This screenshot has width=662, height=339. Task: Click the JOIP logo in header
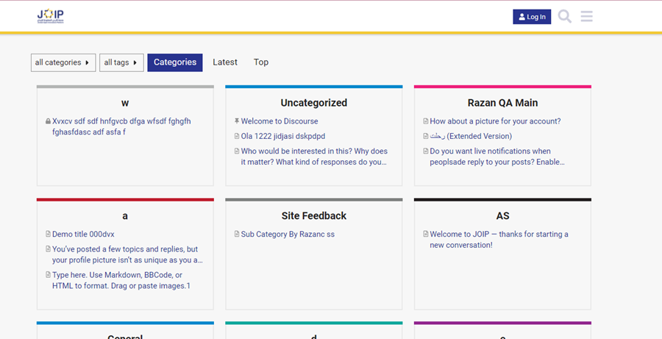[x=51, y=16]
